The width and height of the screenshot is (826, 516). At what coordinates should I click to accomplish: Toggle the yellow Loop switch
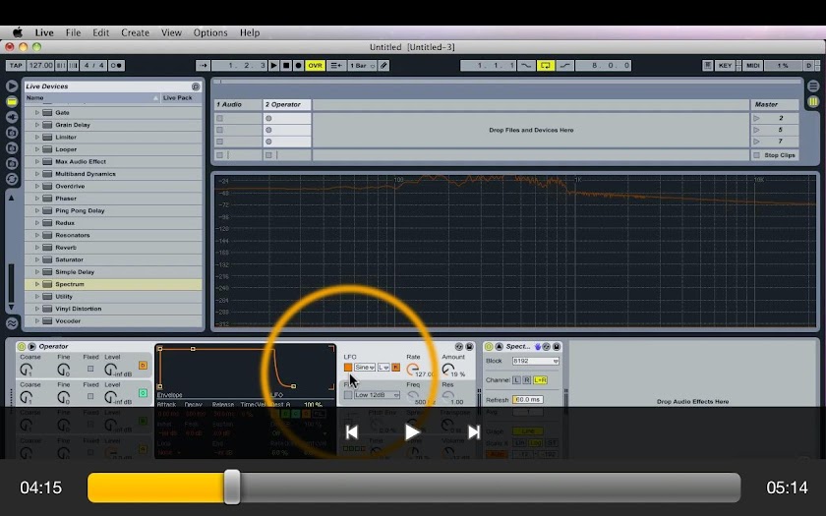coord(546,65)
